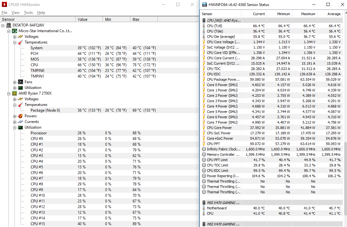Click thermometer icon next to CPU (Tctl)
347x227 pixels.
pos(204,26)
